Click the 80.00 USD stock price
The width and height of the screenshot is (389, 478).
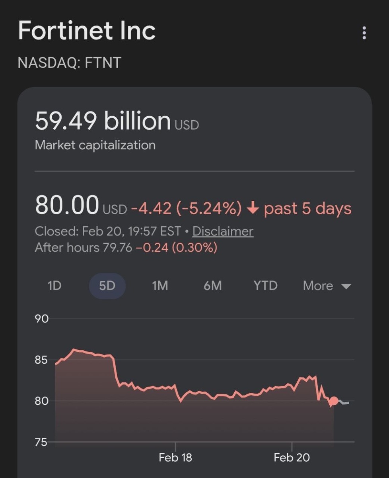click(67, 206)
